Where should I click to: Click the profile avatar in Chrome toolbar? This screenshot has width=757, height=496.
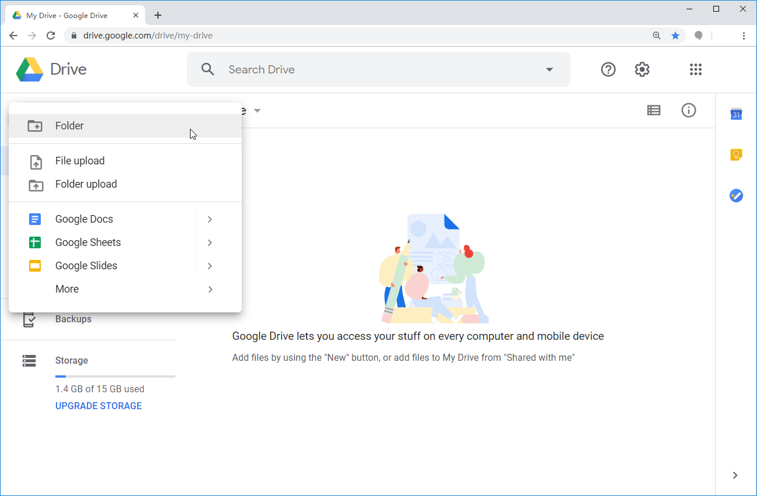click(698, 36)
